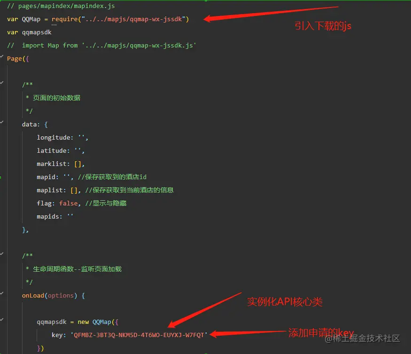
Task: Click the 'flag' property name
Action: (44, 204)
